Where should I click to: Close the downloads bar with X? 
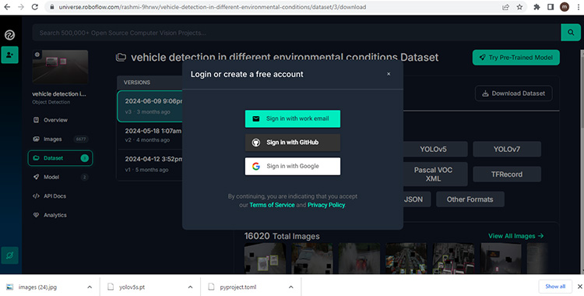tap(579, 287)
